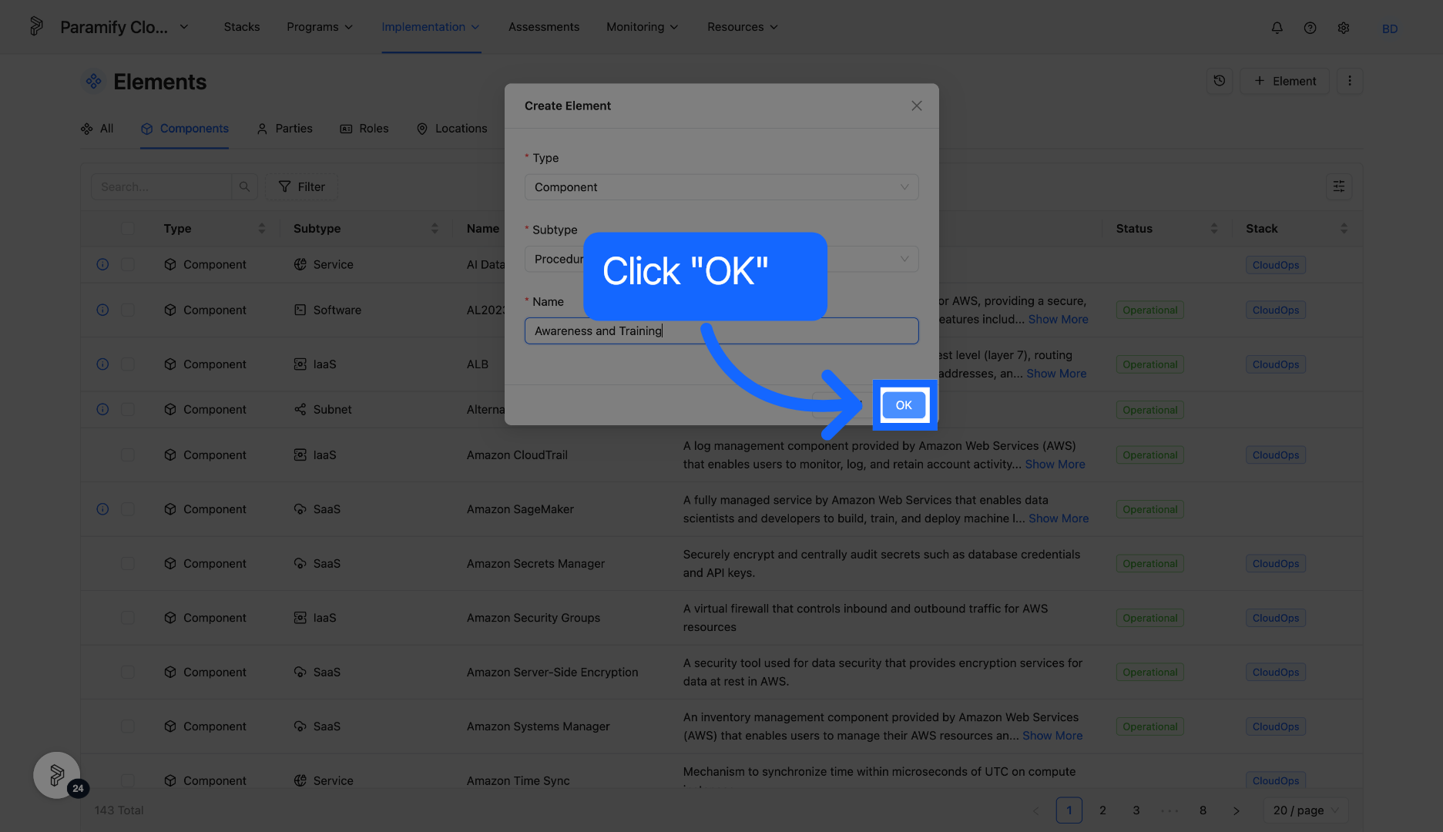The image size is (1443, 832).
Task: Open the Type dropdown showing Component
Action: point(721,187)
